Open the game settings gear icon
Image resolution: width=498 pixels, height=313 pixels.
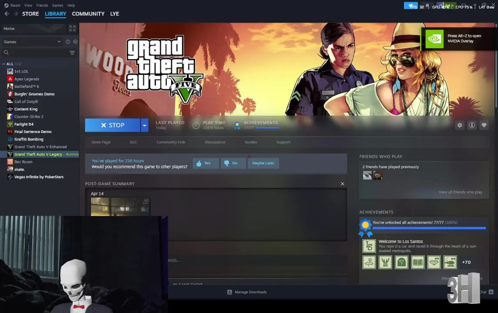click(460, 125)
